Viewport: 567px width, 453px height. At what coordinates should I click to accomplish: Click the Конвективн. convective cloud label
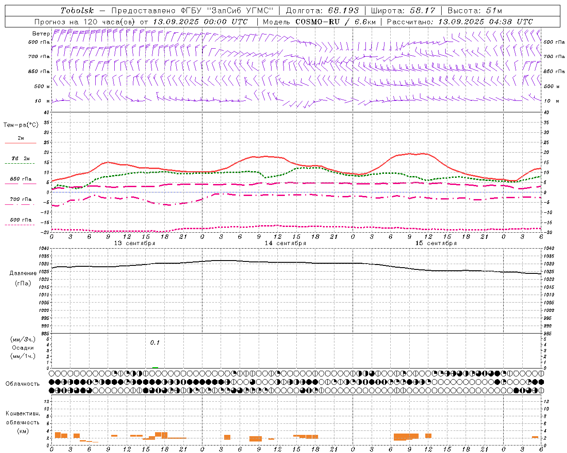pyautogui.click(x=23, y=414)
